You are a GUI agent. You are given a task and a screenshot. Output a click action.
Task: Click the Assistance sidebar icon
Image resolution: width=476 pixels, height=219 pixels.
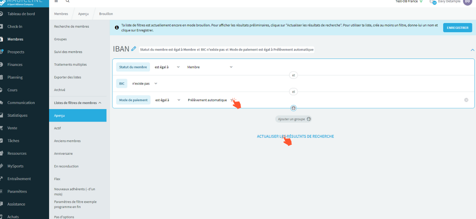(x=1, y=204)
